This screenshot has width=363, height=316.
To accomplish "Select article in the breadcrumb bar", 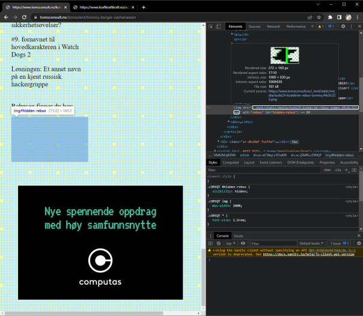I will (245, 155).
